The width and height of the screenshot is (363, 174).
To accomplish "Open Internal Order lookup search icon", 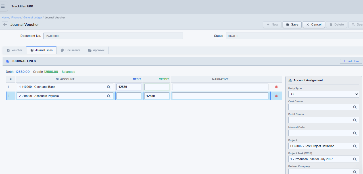I will pyautogui.click(x=355, y=133).
